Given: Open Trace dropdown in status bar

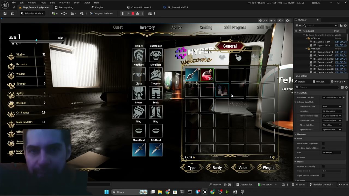Looking at the screenshot, I should tap(215, 185).
